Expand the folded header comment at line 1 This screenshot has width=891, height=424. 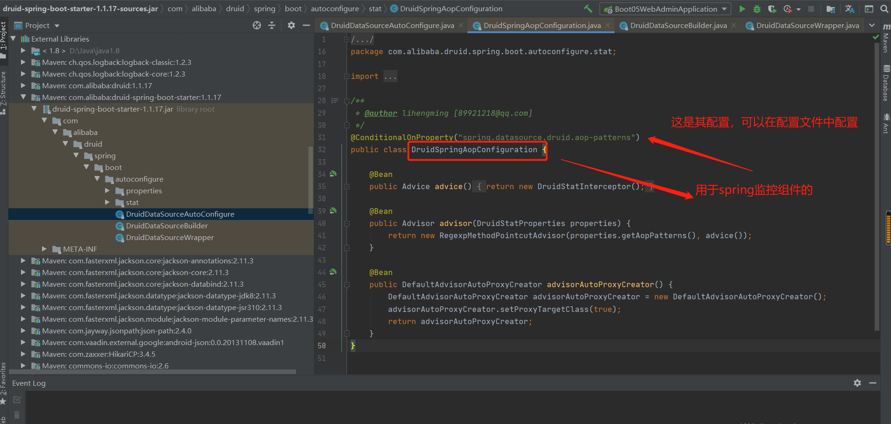pyautogui.click(x=346, y=39)
